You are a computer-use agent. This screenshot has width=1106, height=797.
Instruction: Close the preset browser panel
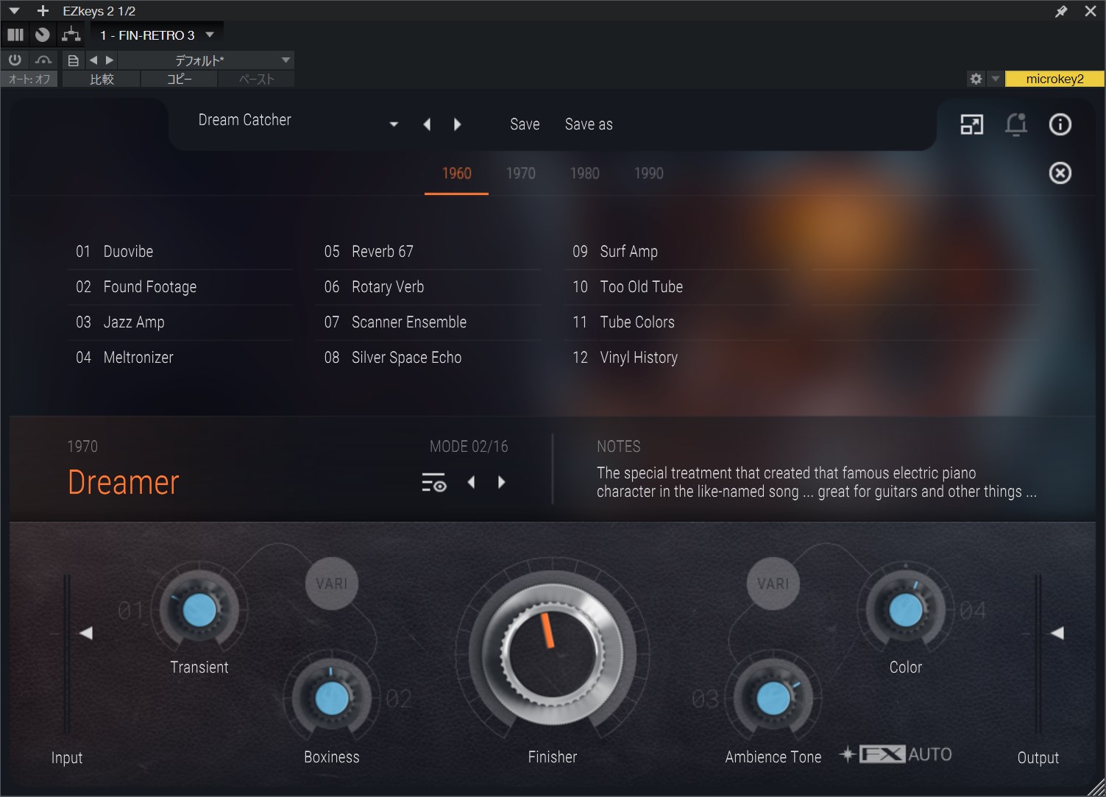(1060, 173)
